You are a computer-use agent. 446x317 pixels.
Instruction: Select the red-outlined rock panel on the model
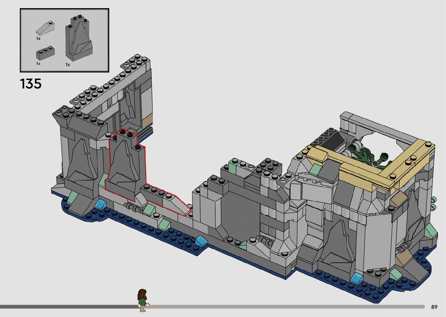coord(125,166)
